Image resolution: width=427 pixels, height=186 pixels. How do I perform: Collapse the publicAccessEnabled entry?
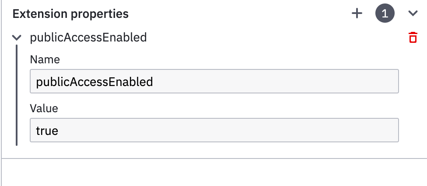[x=17, y=38]
